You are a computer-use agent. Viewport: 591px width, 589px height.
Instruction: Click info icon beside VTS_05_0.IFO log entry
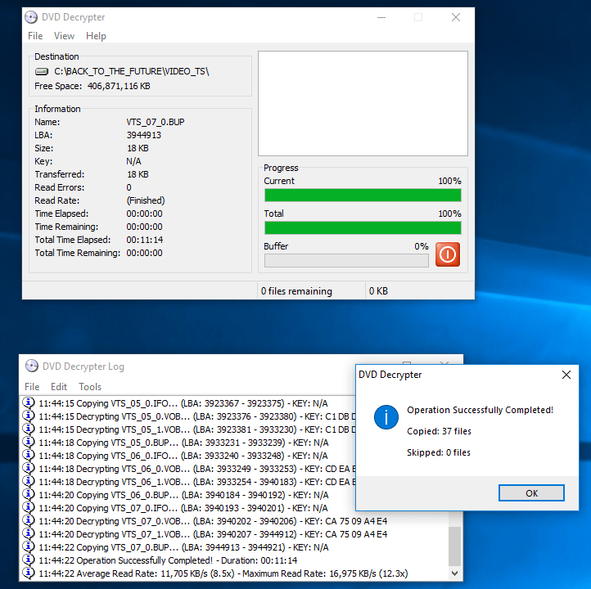click(x=29, y=403)
